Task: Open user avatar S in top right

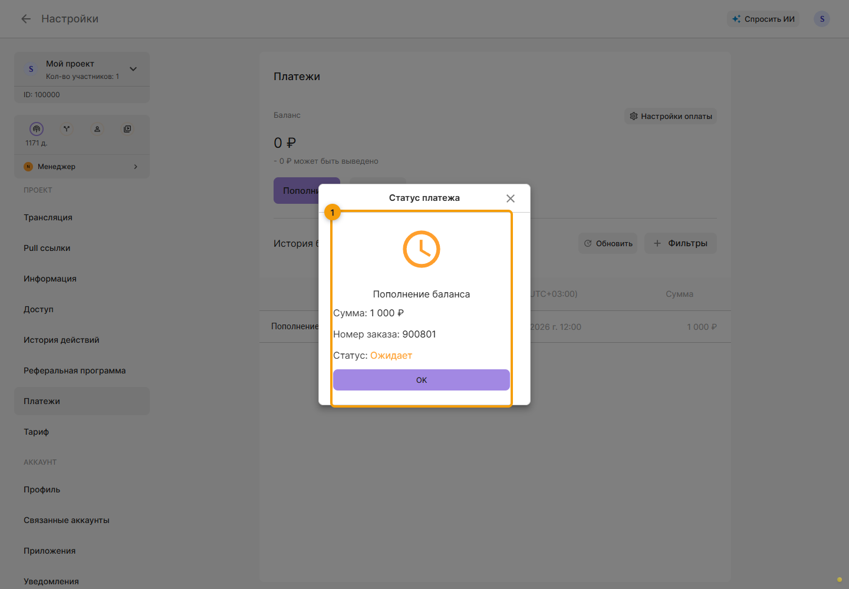Action: pyautogui.click(x=822, y=19)
